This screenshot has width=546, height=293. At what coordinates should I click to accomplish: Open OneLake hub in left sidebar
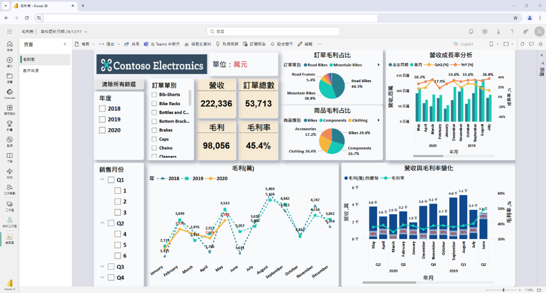(10, 93)
